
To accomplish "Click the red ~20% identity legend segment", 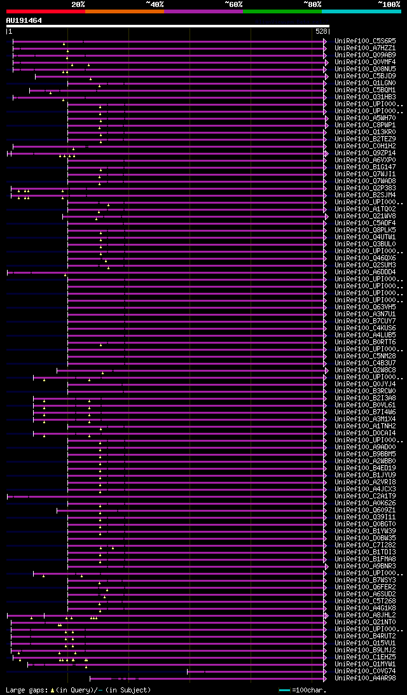I will coord(46,11).
